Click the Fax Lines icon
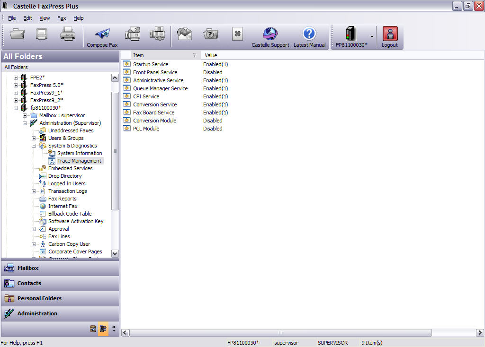 point(43,236)
